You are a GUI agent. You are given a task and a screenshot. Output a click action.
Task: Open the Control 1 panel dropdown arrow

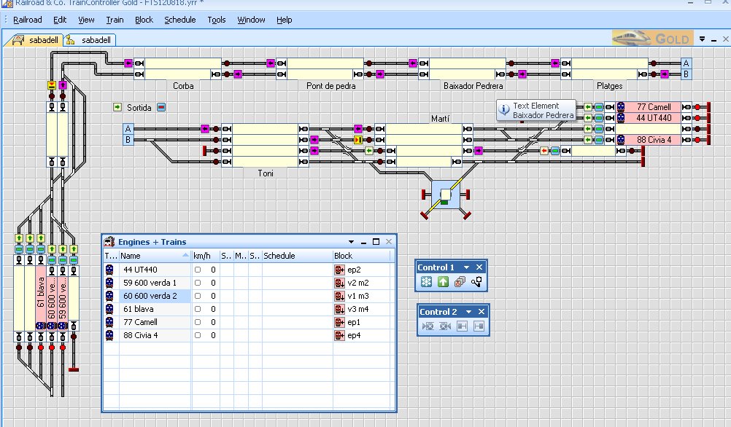(x=467, y=267)
